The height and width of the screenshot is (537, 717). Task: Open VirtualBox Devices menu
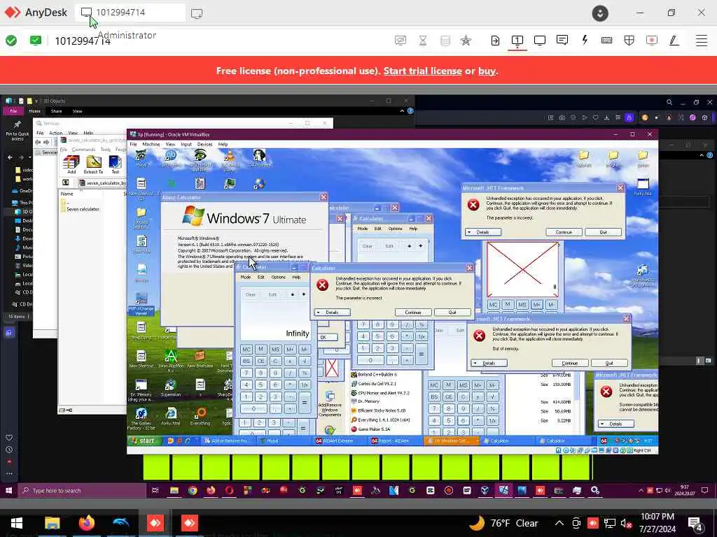tap(205, 144)
